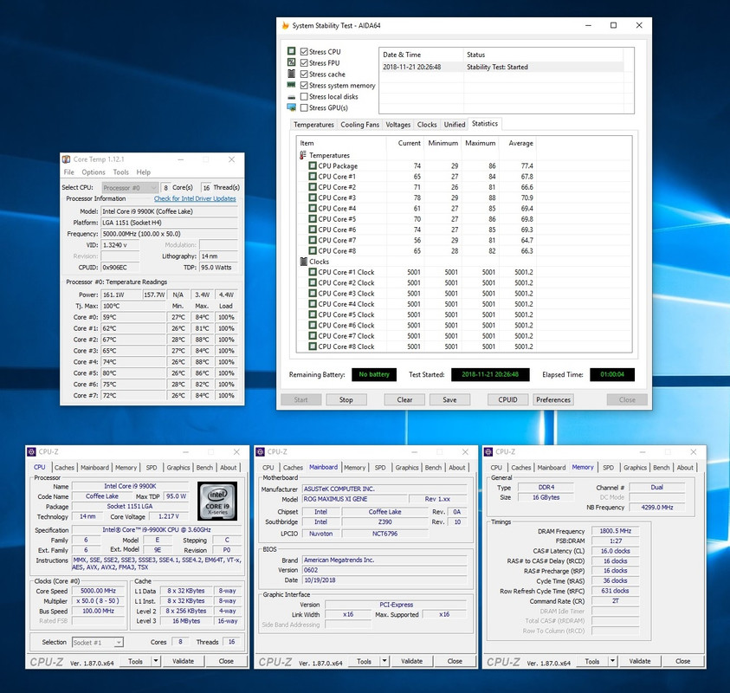This screenshot has width=730, height=693.
Task: Click Check for Intel Driver Updates link
Action: tap(195, 198)
